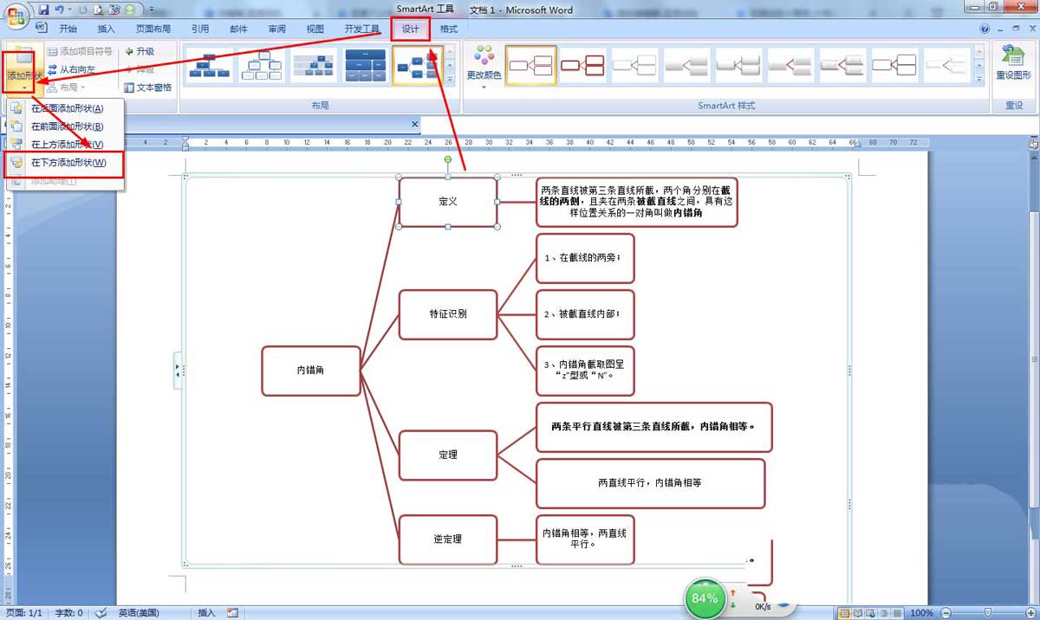Expand the layout gallery More arrow
1040x620 pixels.
point(451,78)
